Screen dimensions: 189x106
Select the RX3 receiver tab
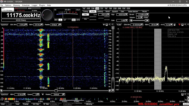[x=34, y=9]
